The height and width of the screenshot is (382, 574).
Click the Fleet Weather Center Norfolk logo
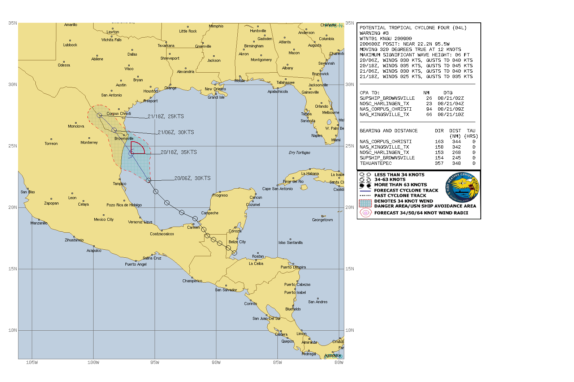tap(462, 187)
